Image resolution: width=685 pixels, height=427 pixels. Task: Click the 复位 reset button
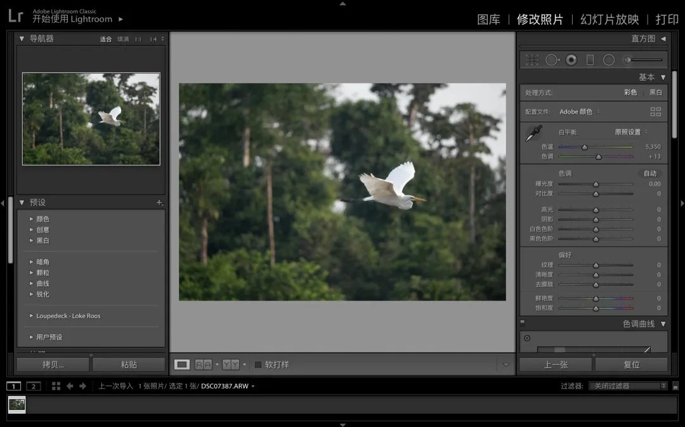click(x=631, y=365)
